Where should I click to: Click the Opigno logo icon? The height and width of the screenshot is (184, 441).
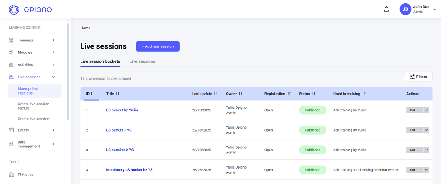click(x=14, y=9)
